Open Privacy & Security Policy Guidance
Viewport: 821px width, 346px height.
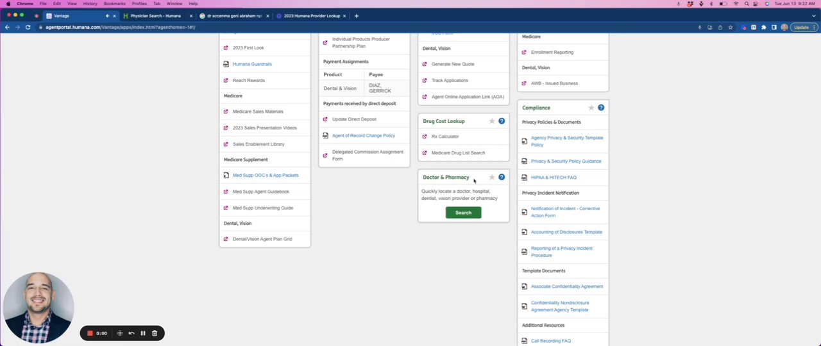click(566, 161)
